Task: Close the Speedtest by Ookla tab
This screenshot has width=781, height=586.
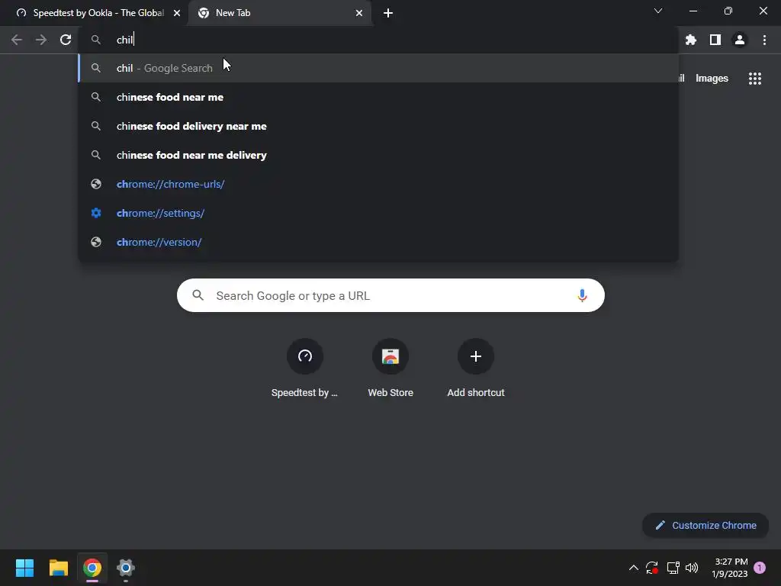Action: [x=177, y=13]
